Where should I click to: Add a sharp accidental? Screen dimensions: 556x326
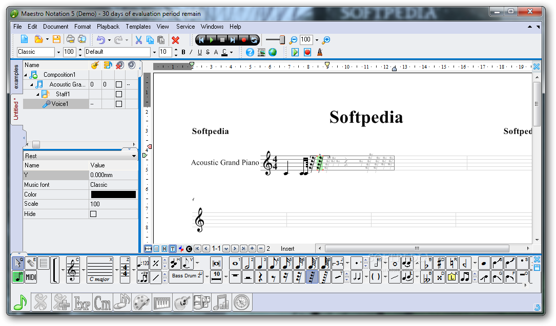click(x=439, y=264)
